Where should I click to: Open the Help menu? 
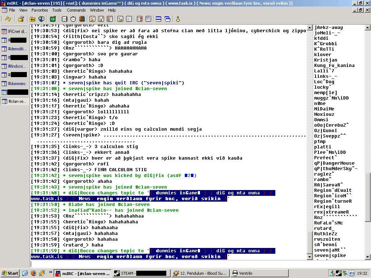click(x=112, y=10)
